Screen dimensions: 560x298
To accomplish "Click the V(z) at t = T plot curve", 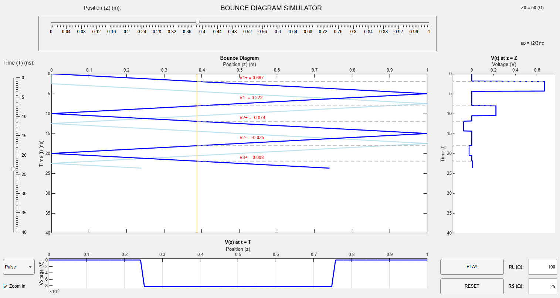I will coord(240,285).
